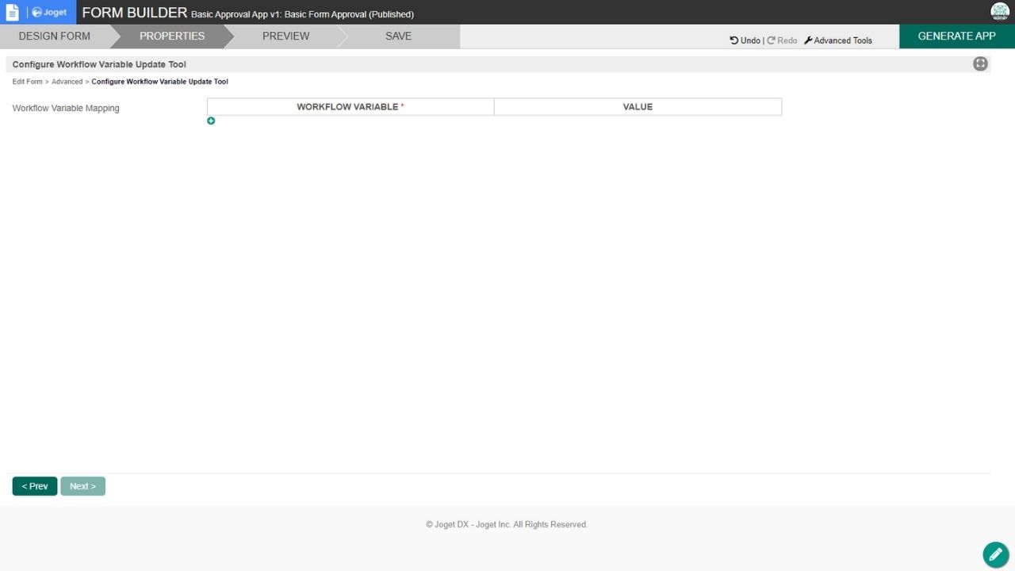1015x571 pixels.
Task: Click the greyed-out Redo option
Action: (x=782, y=40)
